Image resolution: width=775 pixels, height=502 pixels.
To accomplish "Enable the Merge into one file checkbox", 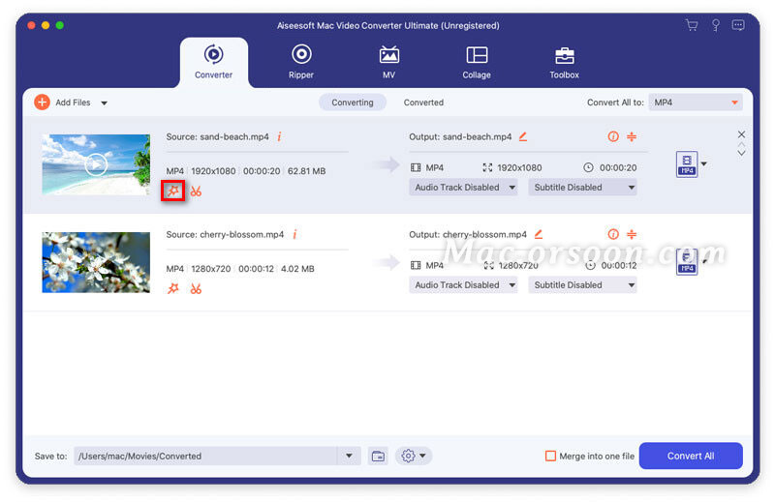I will [x=550, y=456].
